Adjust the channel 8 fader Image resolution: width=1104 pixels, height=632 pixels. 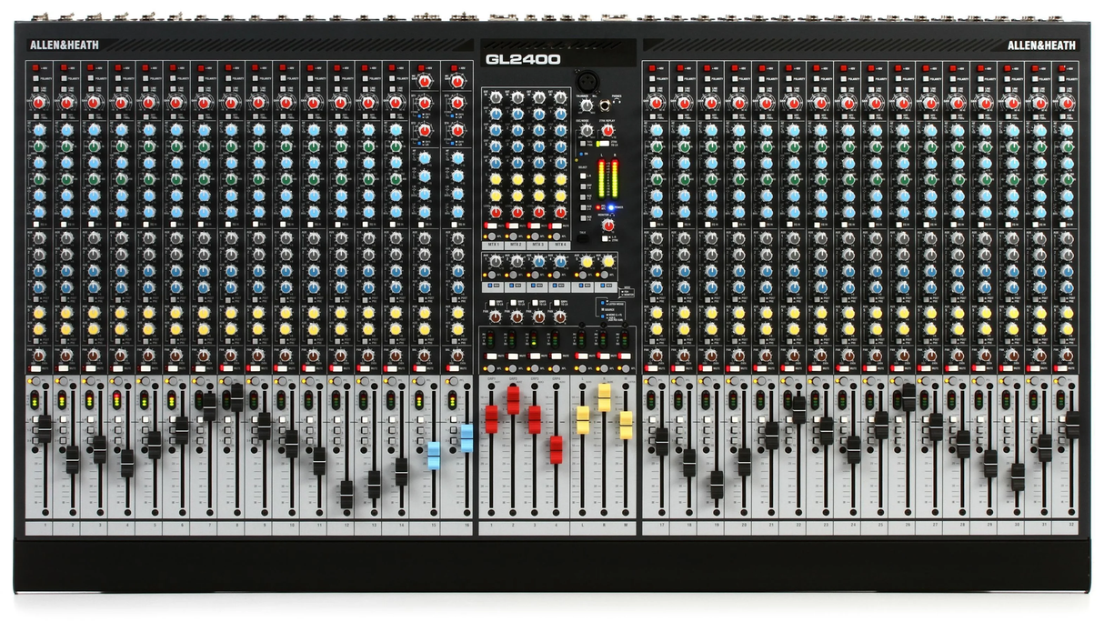click(x=236, y=397)
